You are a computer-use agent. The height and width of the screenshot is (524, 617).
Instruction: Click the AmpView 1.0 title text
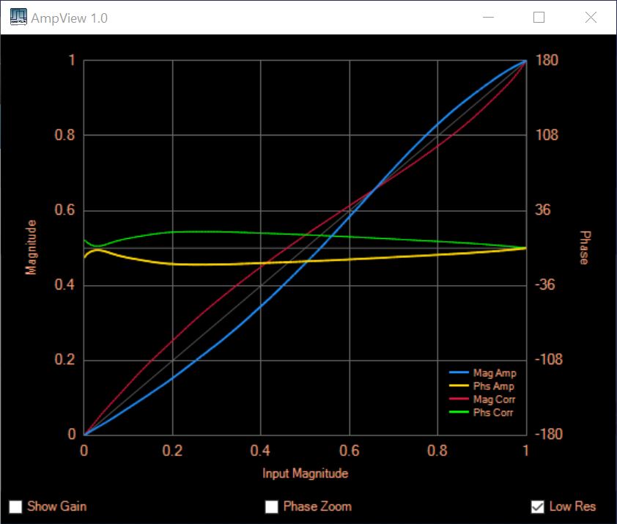tap(69, 18)
